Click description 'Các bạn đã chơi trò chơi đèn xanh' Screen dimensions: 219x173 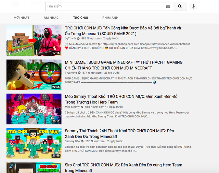[128, 149]
